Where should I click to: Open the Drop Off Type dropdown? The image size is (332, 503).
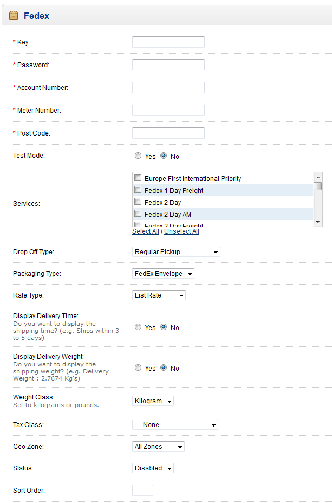pos(176,252)
